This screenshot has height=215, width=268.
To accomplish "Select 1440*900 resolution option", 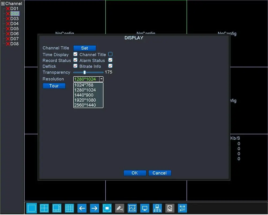I will pyautogui.click(x=88, y=95).
